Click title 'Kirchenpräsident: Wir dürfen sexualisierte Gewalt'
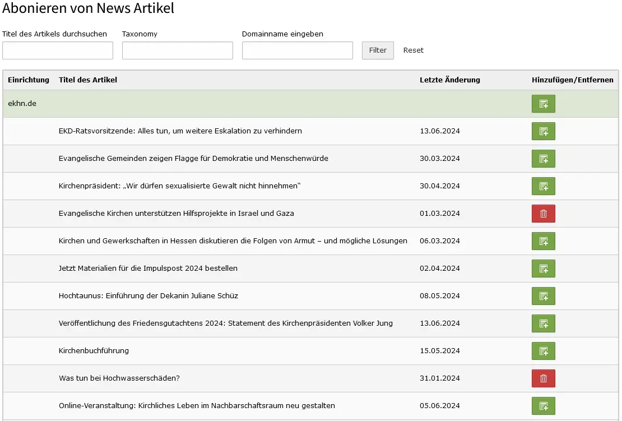 point(179,186)
